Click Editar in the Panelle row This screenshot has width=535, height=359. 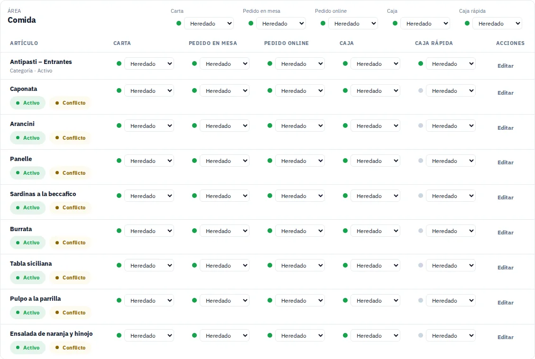click(505, 162)
